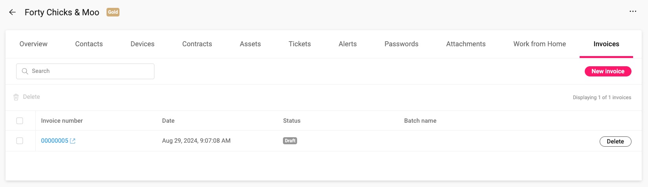Open the Tickets tab
The image size is (648, 187).
point(299,44)
